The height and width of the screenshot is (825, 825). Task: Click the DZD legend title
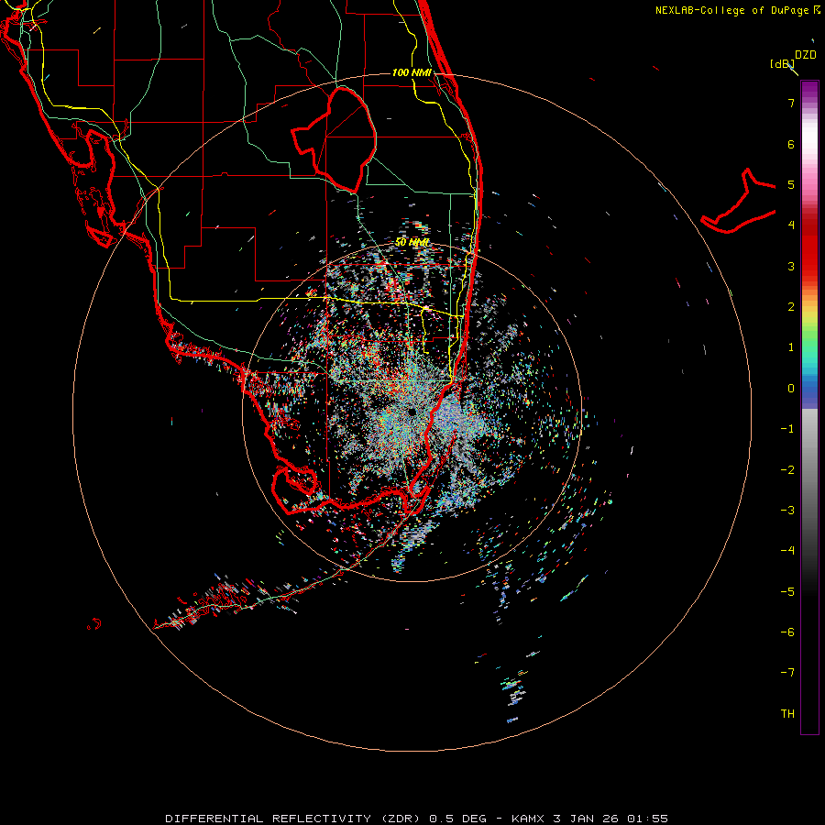pos(805,55)
